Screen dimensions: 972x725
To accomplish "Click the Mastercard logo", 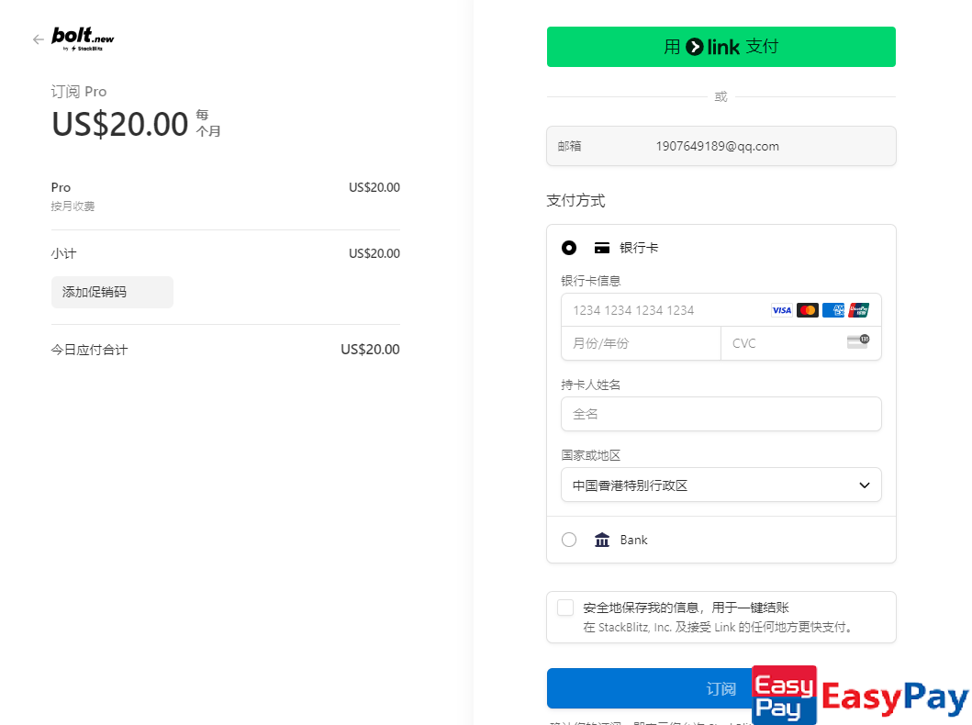I will click(808, 310).
